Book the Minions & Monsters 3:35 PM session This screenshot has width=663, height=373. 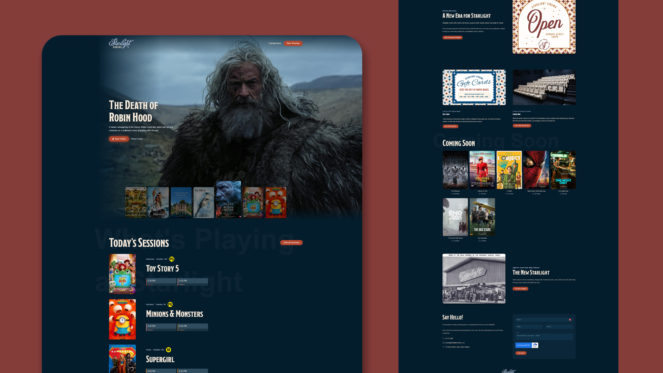[161, 327]
